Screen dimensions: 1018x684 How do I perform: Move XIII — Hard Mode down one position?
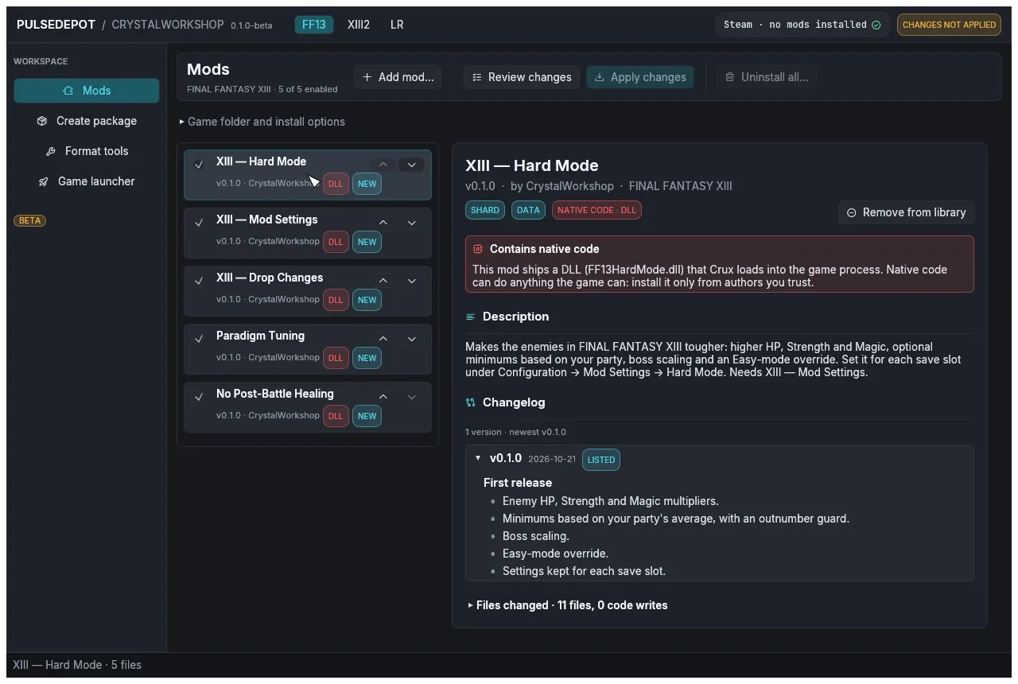(411, 165)
